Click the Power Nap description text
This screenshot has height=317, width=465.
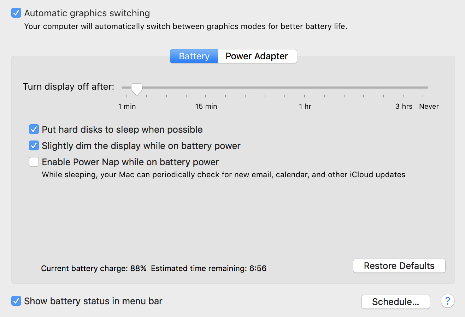coord(224,174)
